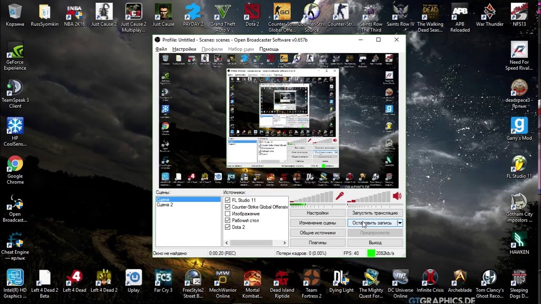The image size is (541, 304).
Task: Launch Mortal Kombat desktop shortcut
Action: click(252, 284)
